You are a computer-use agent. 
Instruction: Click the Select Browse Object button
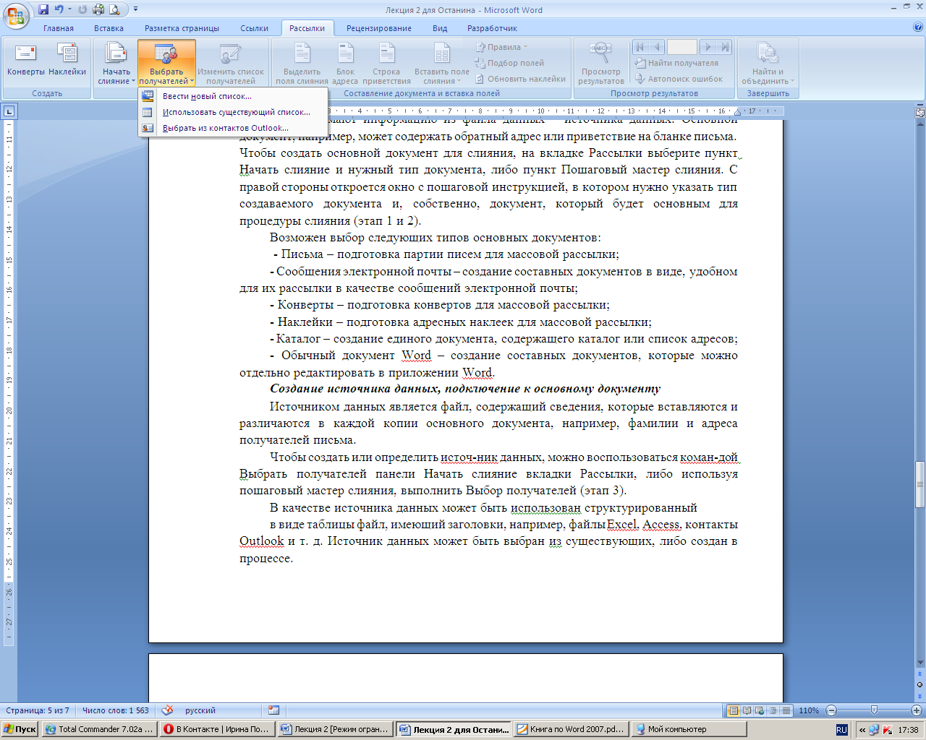pyautogui.click(x=920, y=684)
